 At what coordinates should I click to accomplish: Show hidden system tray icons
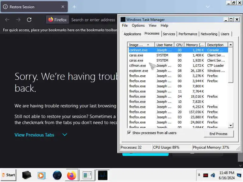pos(199,175)
